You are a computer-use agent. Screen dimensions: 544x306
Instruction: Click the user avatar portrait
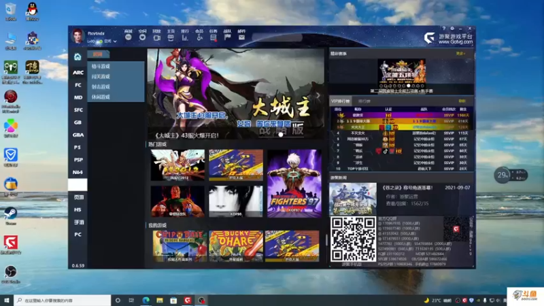tap(78, 37)
